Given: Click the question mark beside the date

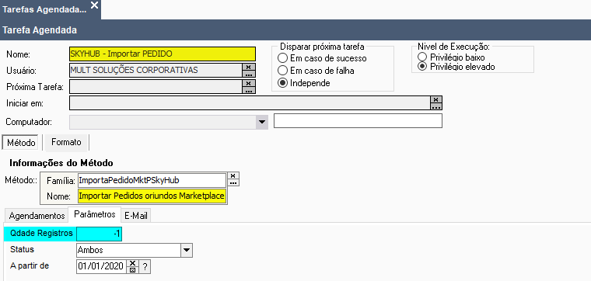Looking at the screenshot, I should coord(145,267).
